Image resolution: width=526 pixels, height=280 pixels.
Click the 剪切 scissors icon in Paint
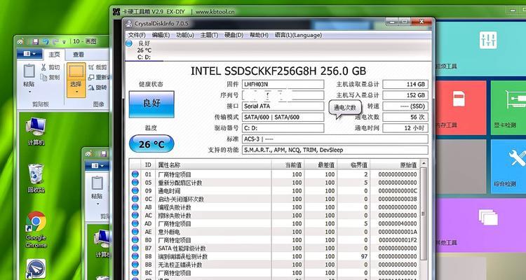click(43, 67)
